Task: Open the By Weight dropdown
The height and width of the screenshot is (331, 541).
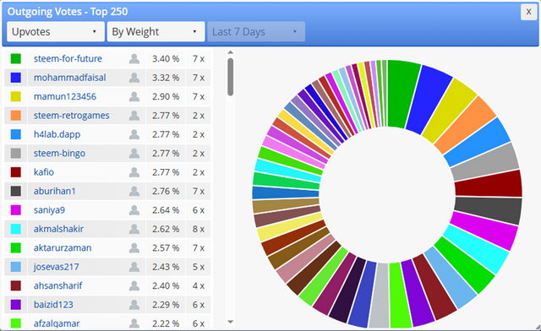Action: [x=156, y=32]
